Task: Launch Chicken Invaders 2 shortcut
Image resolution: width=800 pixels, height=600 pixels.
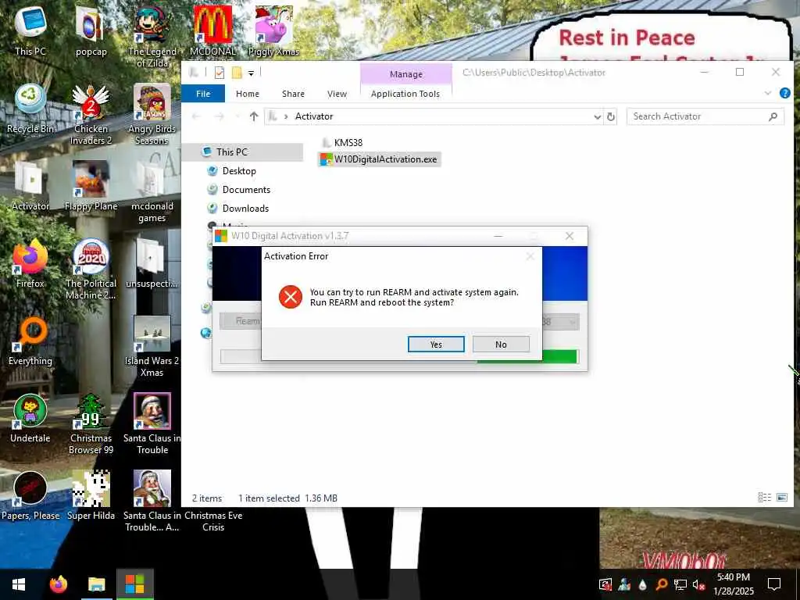Action: [91, 114]
